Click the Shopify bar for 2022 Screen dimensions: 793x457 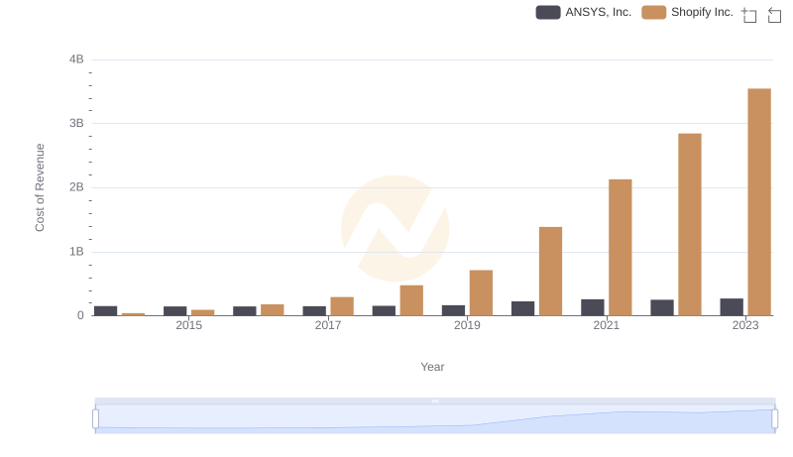pyautogui.click(x=690, y=224)
